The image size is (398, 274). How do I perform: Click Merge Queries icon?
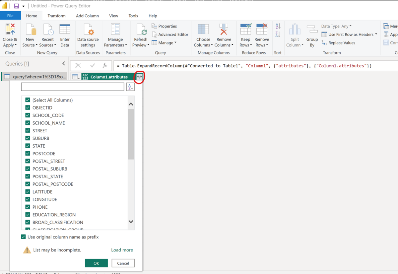pyautogui.click(x=386, y=26)
